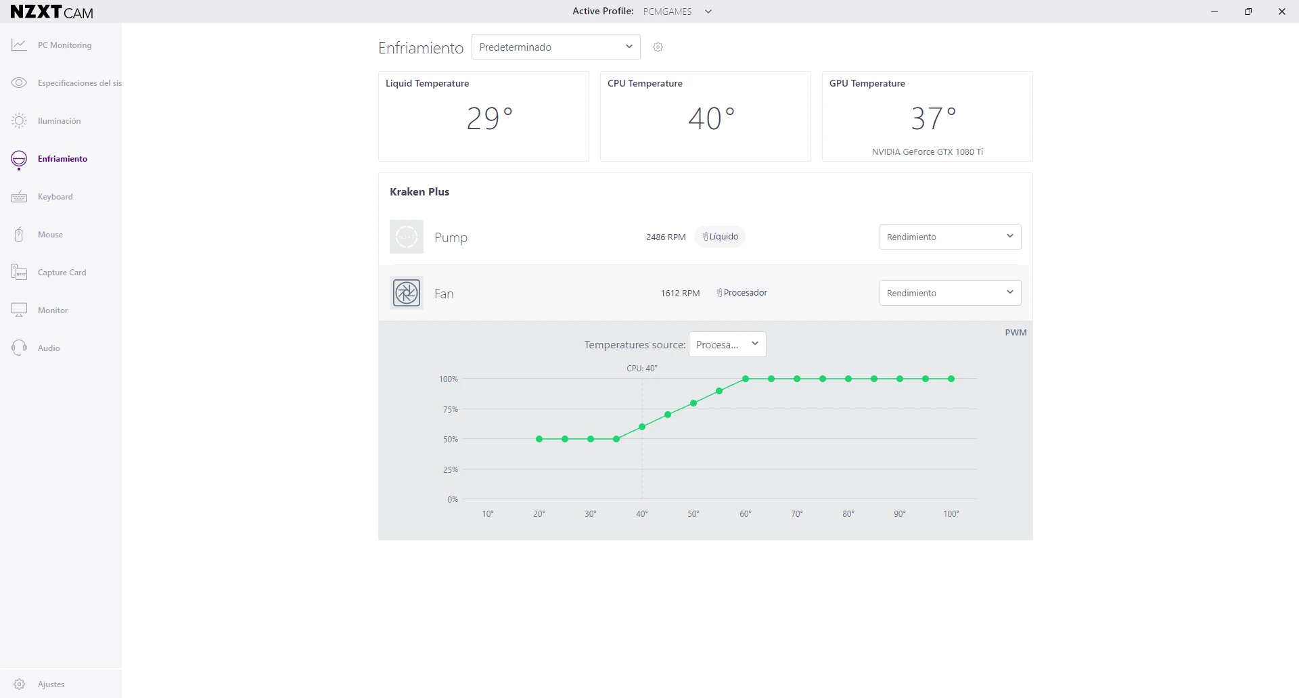Select the curve point at 60° reaching 100%
Screen dimensions: 1299x698
coord(746,379)
